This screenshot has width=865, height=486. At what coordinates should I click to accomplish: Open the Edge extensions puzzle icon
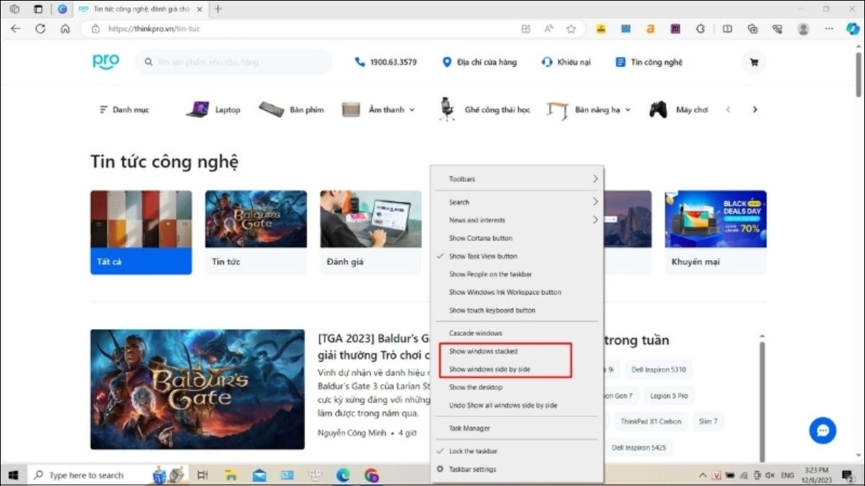[x=700, y=29]
